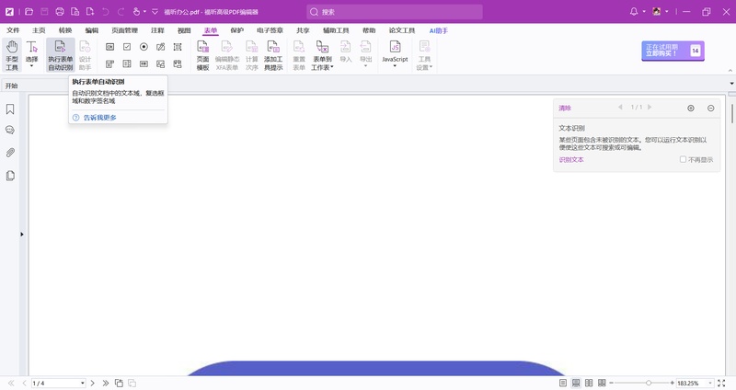Click the 告诉我更多 link in tooltip
This screenshot has width=736, height=390.
(99, 118)
